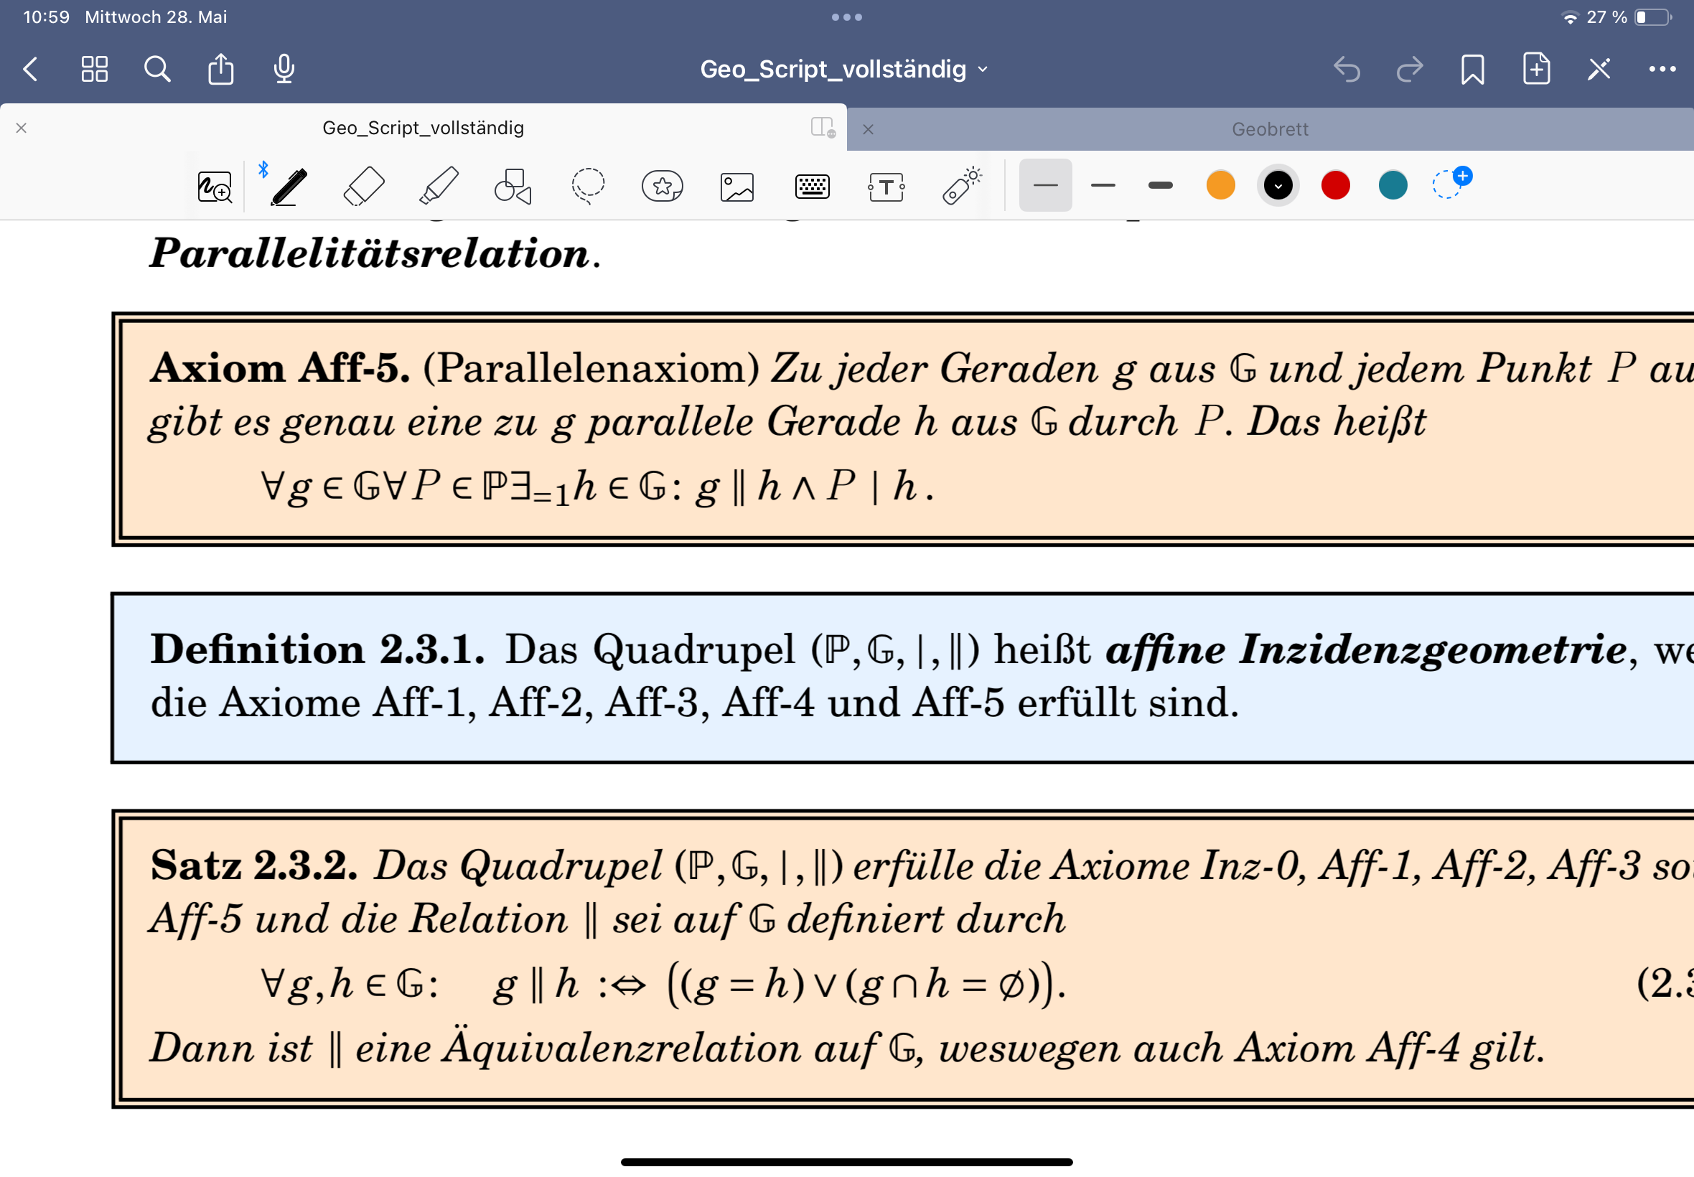Select the Geo_Script_vollständig tab

click(x=423, y=128)
